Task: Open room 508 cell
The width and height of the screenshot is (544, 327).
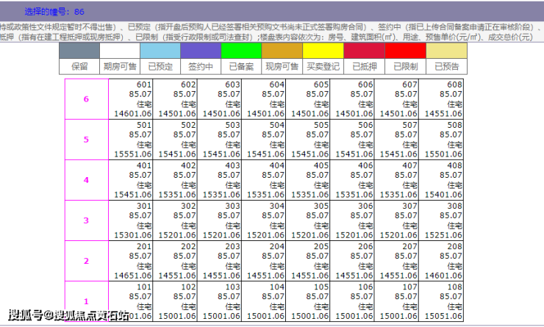Action: [441, 140]
